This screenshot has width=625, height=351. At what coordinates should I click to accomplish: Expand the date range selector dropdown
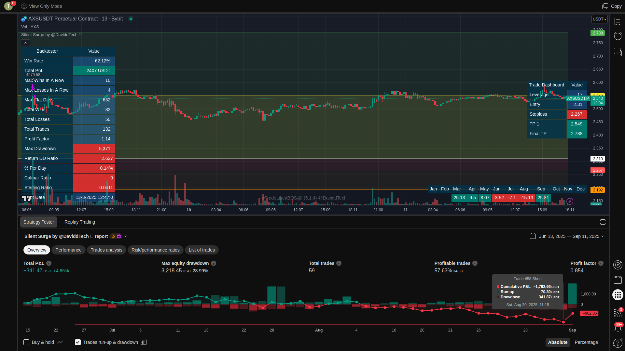click(603, 236)
